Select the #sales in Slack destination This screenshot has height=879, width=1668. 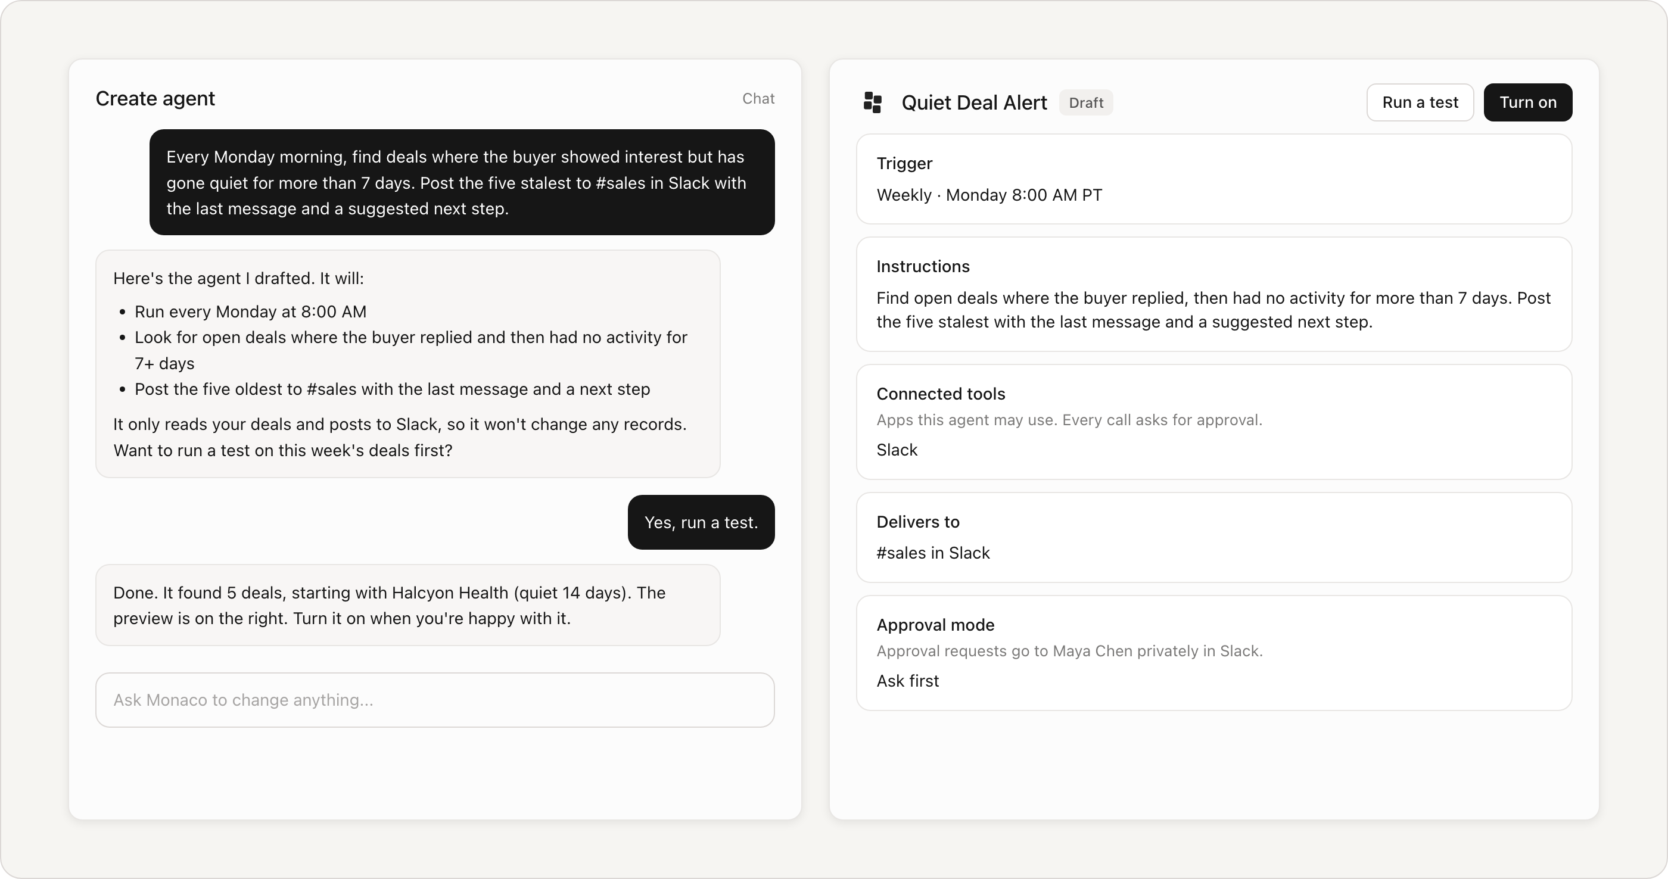(933, 553)
